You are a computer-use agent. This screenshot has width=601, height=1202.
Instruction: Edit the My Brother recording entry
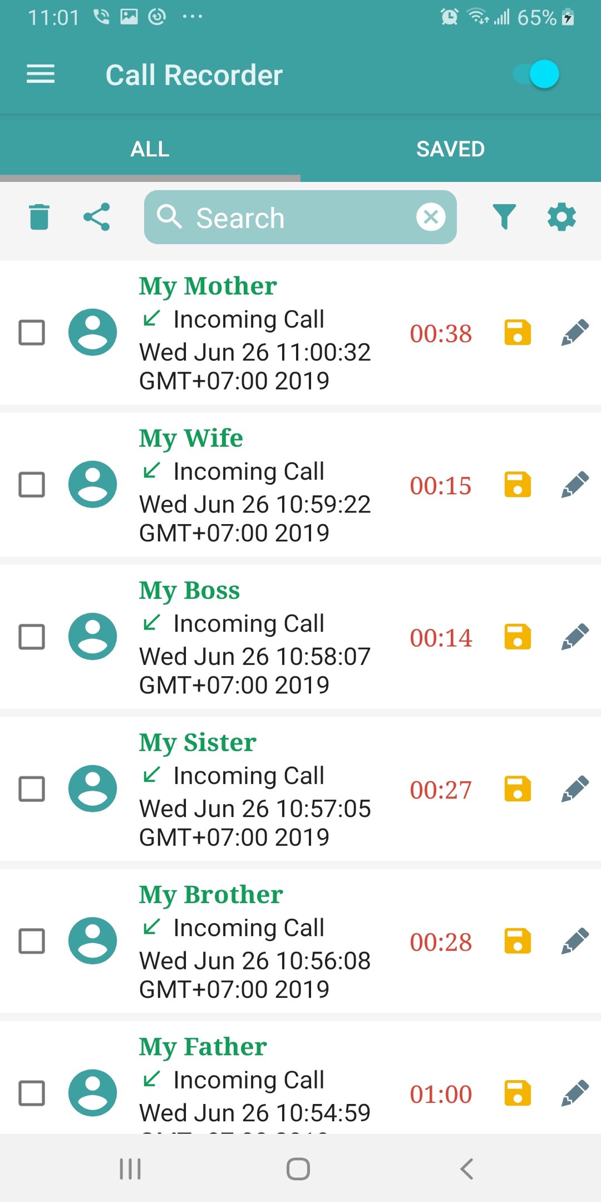(575, 941)
